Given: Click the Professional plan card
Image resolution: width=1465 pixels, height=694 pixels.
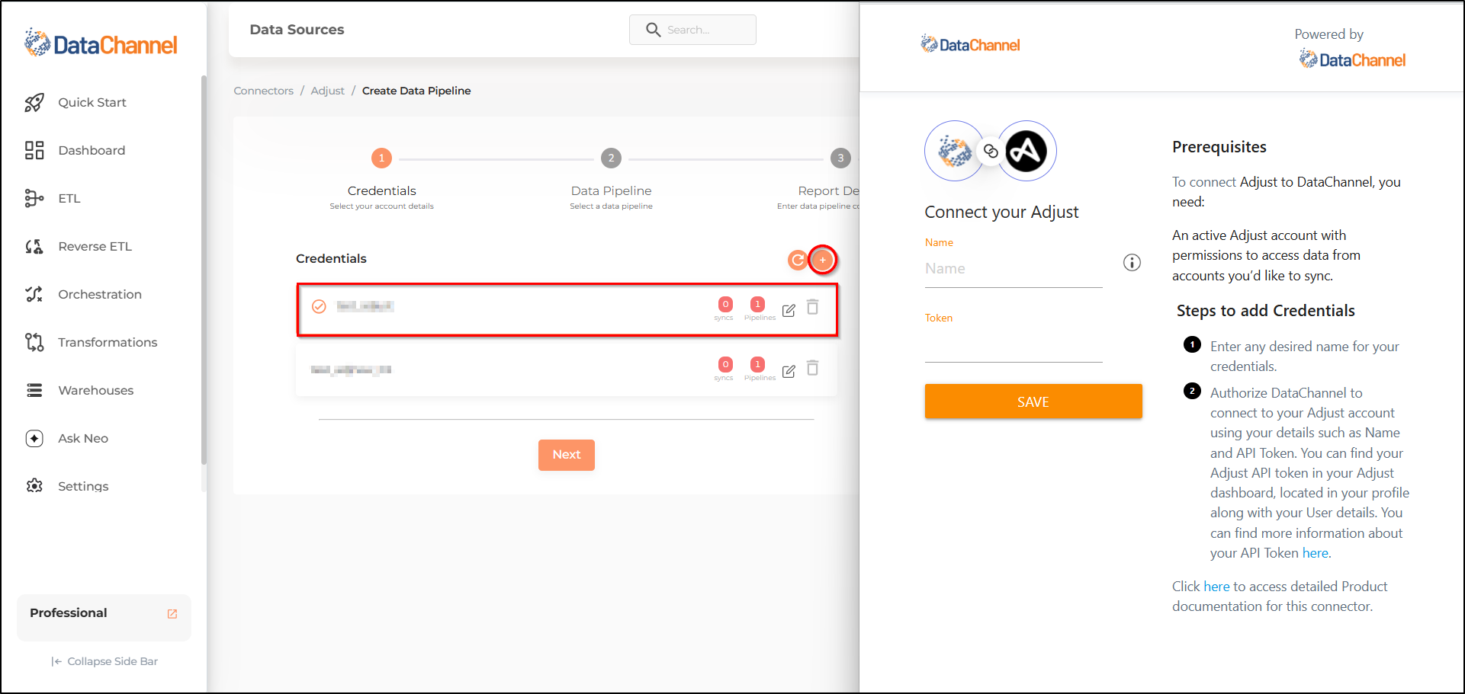Looking at the screenshot, I should [104, 617].
